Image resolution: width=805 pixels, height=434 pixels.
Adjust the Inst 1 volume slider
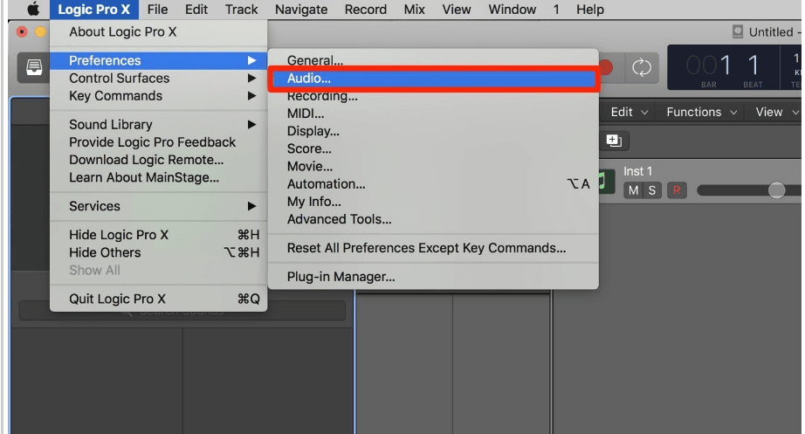[x=776, y=190]
